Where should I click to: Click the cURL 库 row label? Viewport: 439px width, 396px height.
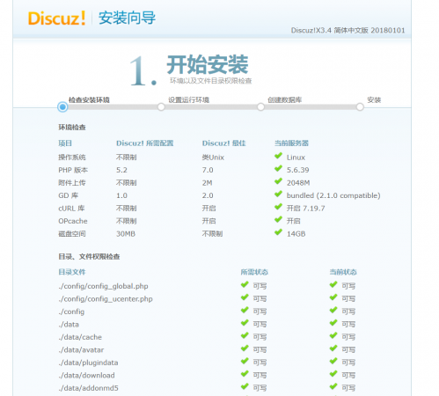[71, 209]
